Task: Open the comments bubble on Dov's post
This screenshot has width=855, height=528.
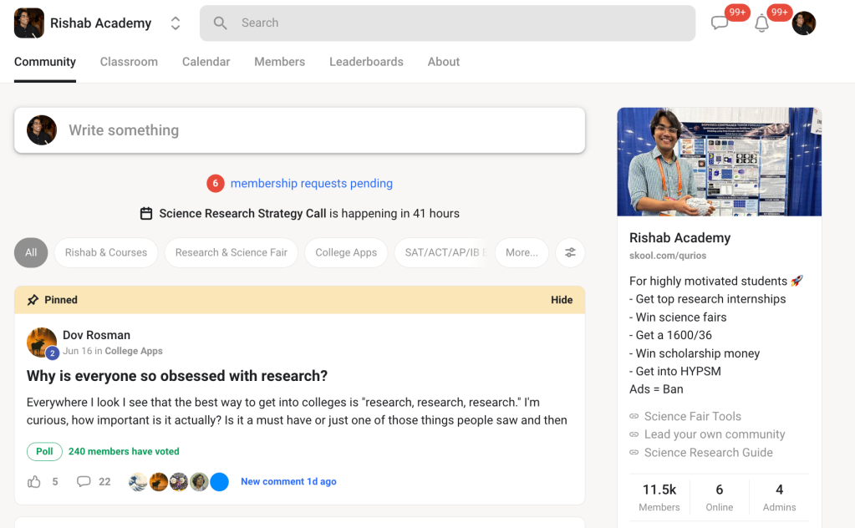Action: pyautogui.click(x=84, y=481)
